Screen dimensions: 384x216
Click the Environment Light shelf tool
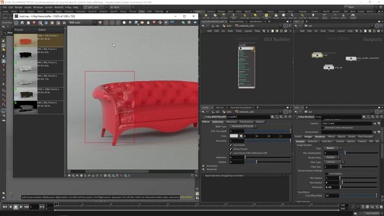click(x=266, y=16)
